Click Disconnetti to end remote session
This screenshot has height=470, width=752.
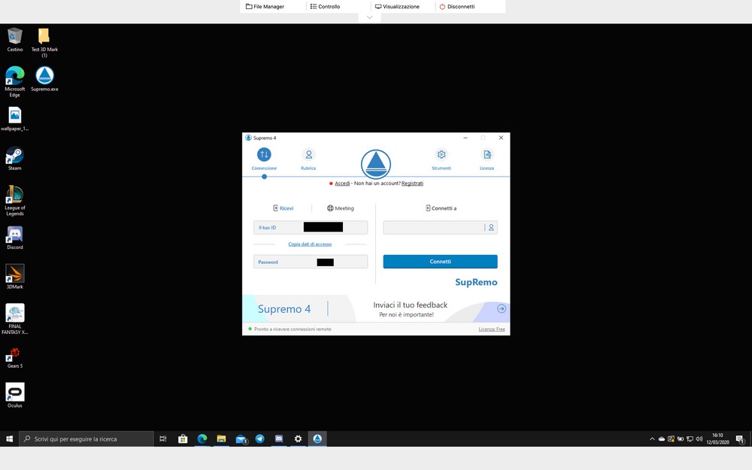[x=457, y=7]
